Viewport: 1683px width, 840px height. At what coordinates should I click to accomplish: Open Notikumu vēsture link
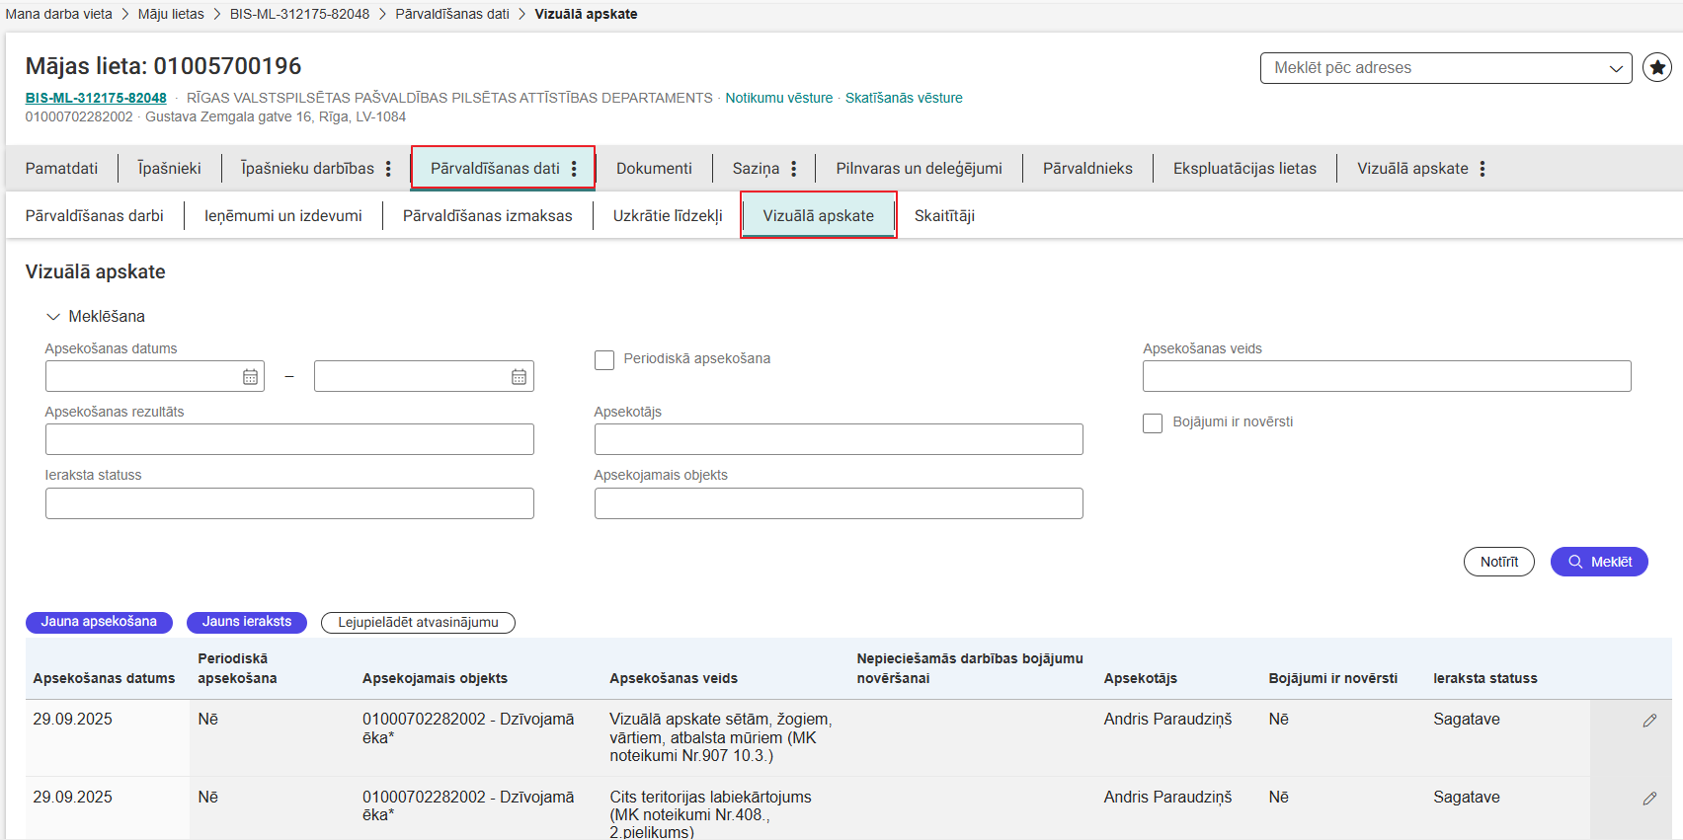(778, 98)
